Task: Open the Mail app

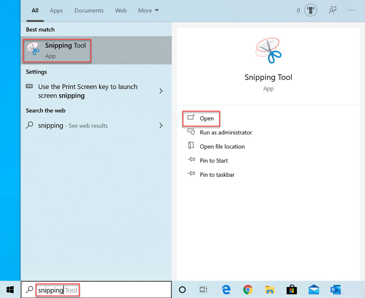Action: click(x=313, y=290)
